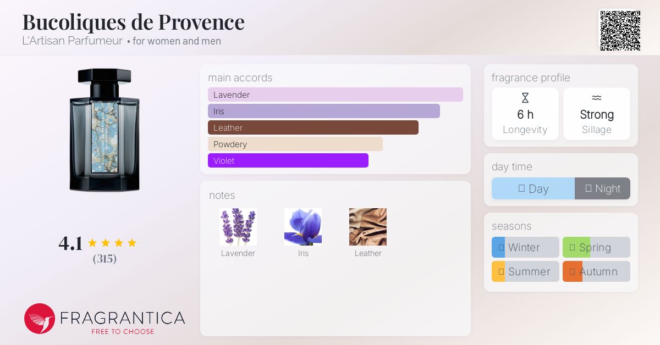
Task: Select the Iris accord color bar
Action: pos(323,111)
